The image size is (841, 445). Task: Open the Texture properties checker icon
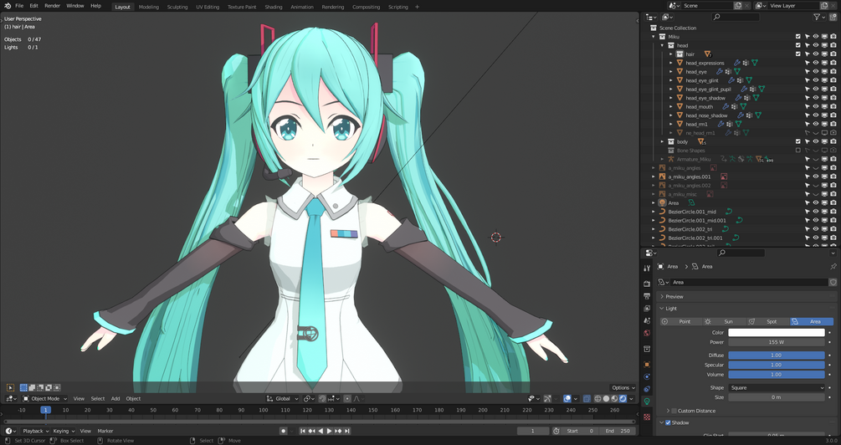tap(647, 417)
